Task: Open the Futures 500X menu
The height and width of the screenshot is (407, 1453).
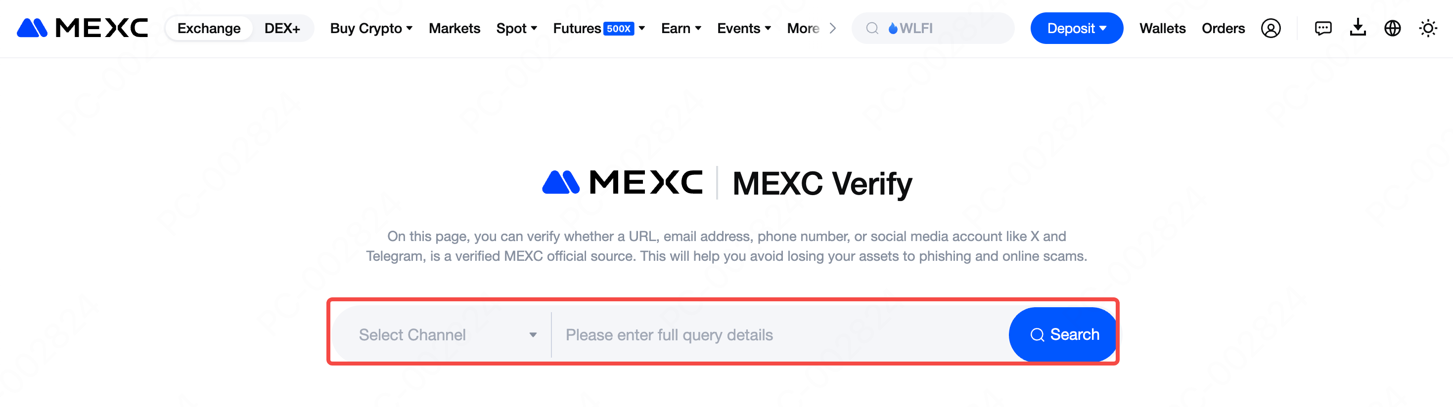Action: point(598,28)
